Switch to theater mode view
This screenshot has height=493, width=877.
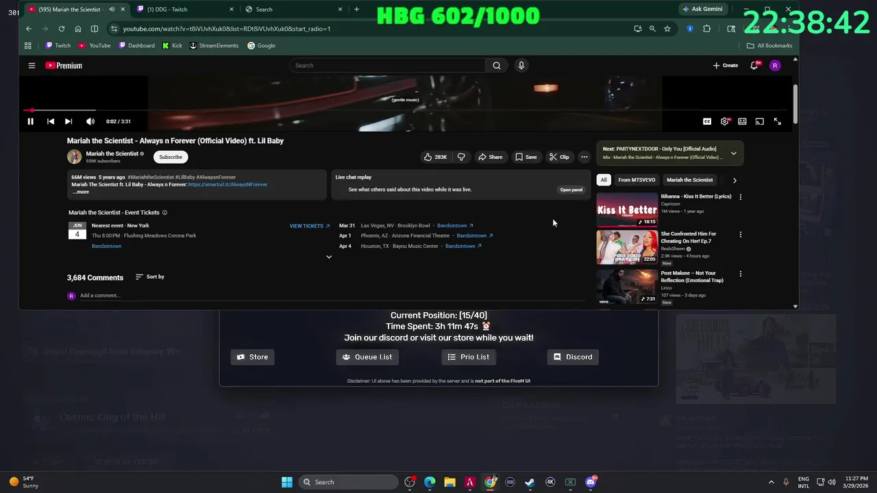[742, 121]
